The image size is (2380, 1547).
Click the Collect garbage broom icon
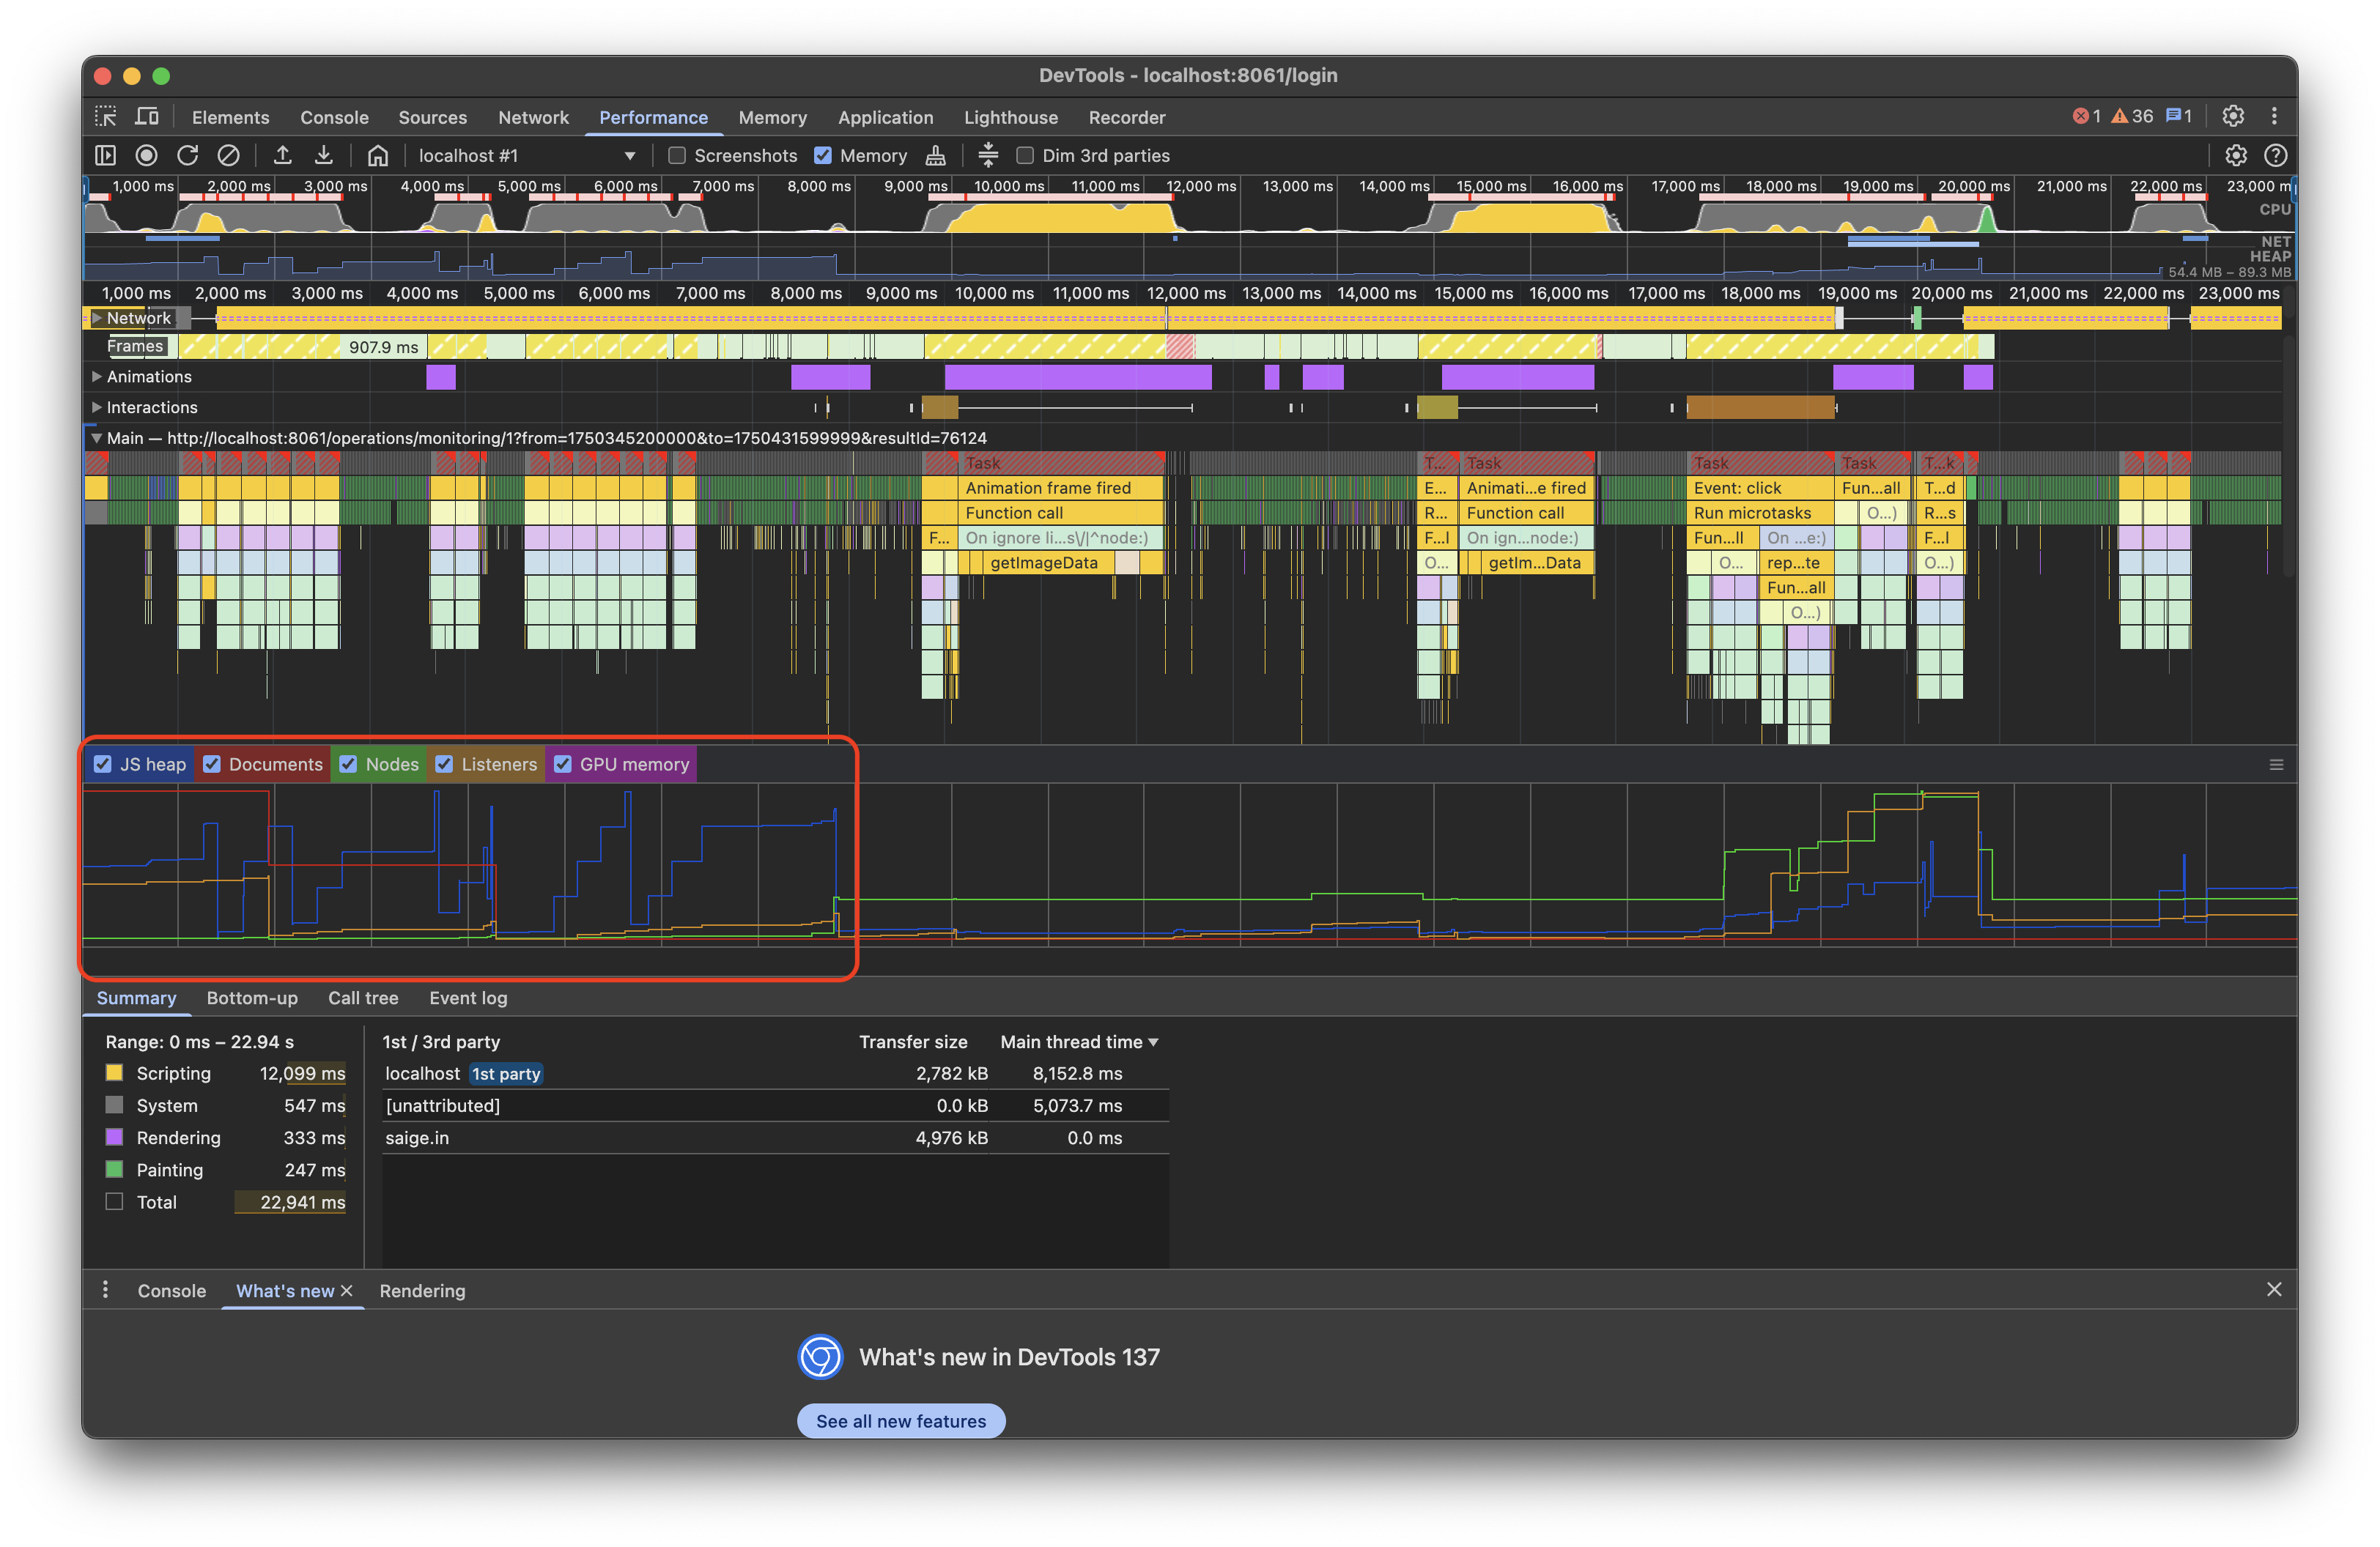(936, 155)
